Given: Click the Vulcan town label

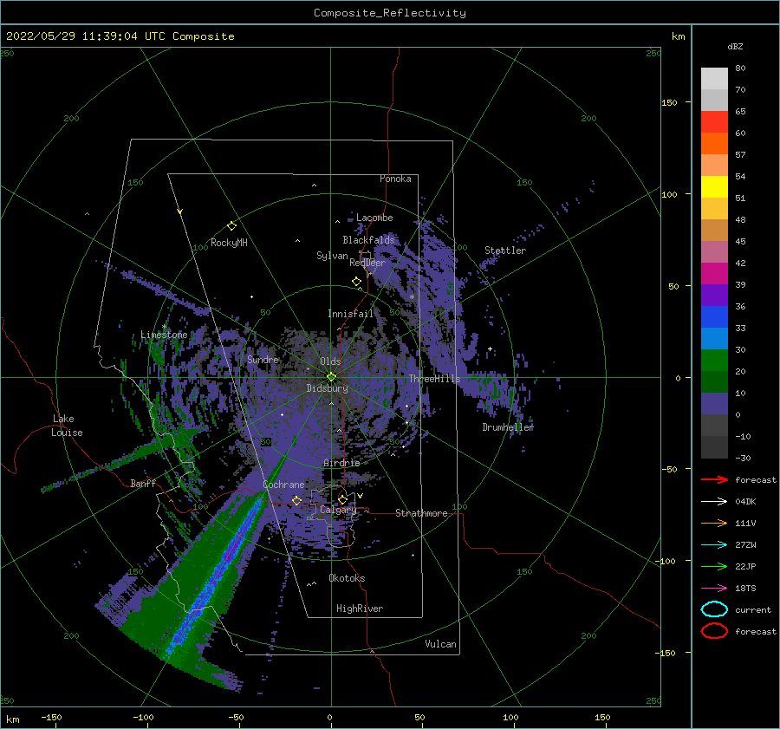Looking at the screenshot, I should 441,644.
